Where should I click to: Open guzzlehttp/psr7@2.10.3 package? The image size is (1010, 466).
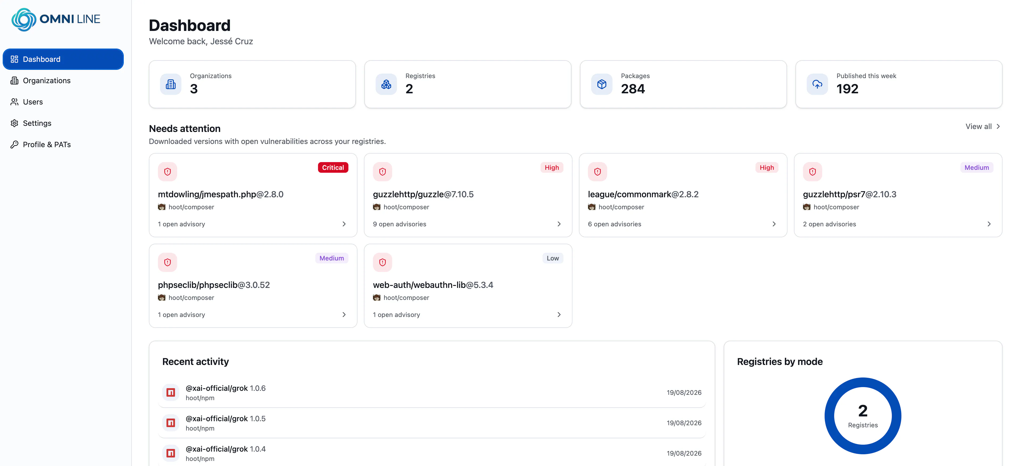(850, 194)
